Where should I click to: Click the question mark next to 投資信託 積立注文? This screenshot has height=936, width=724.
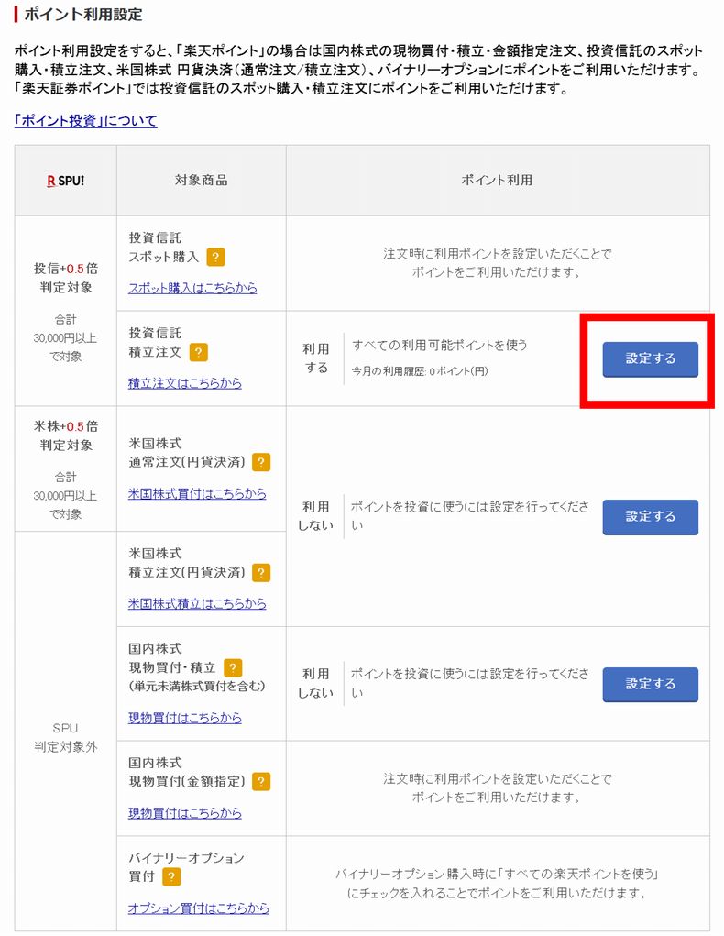[x=199, y=351]
